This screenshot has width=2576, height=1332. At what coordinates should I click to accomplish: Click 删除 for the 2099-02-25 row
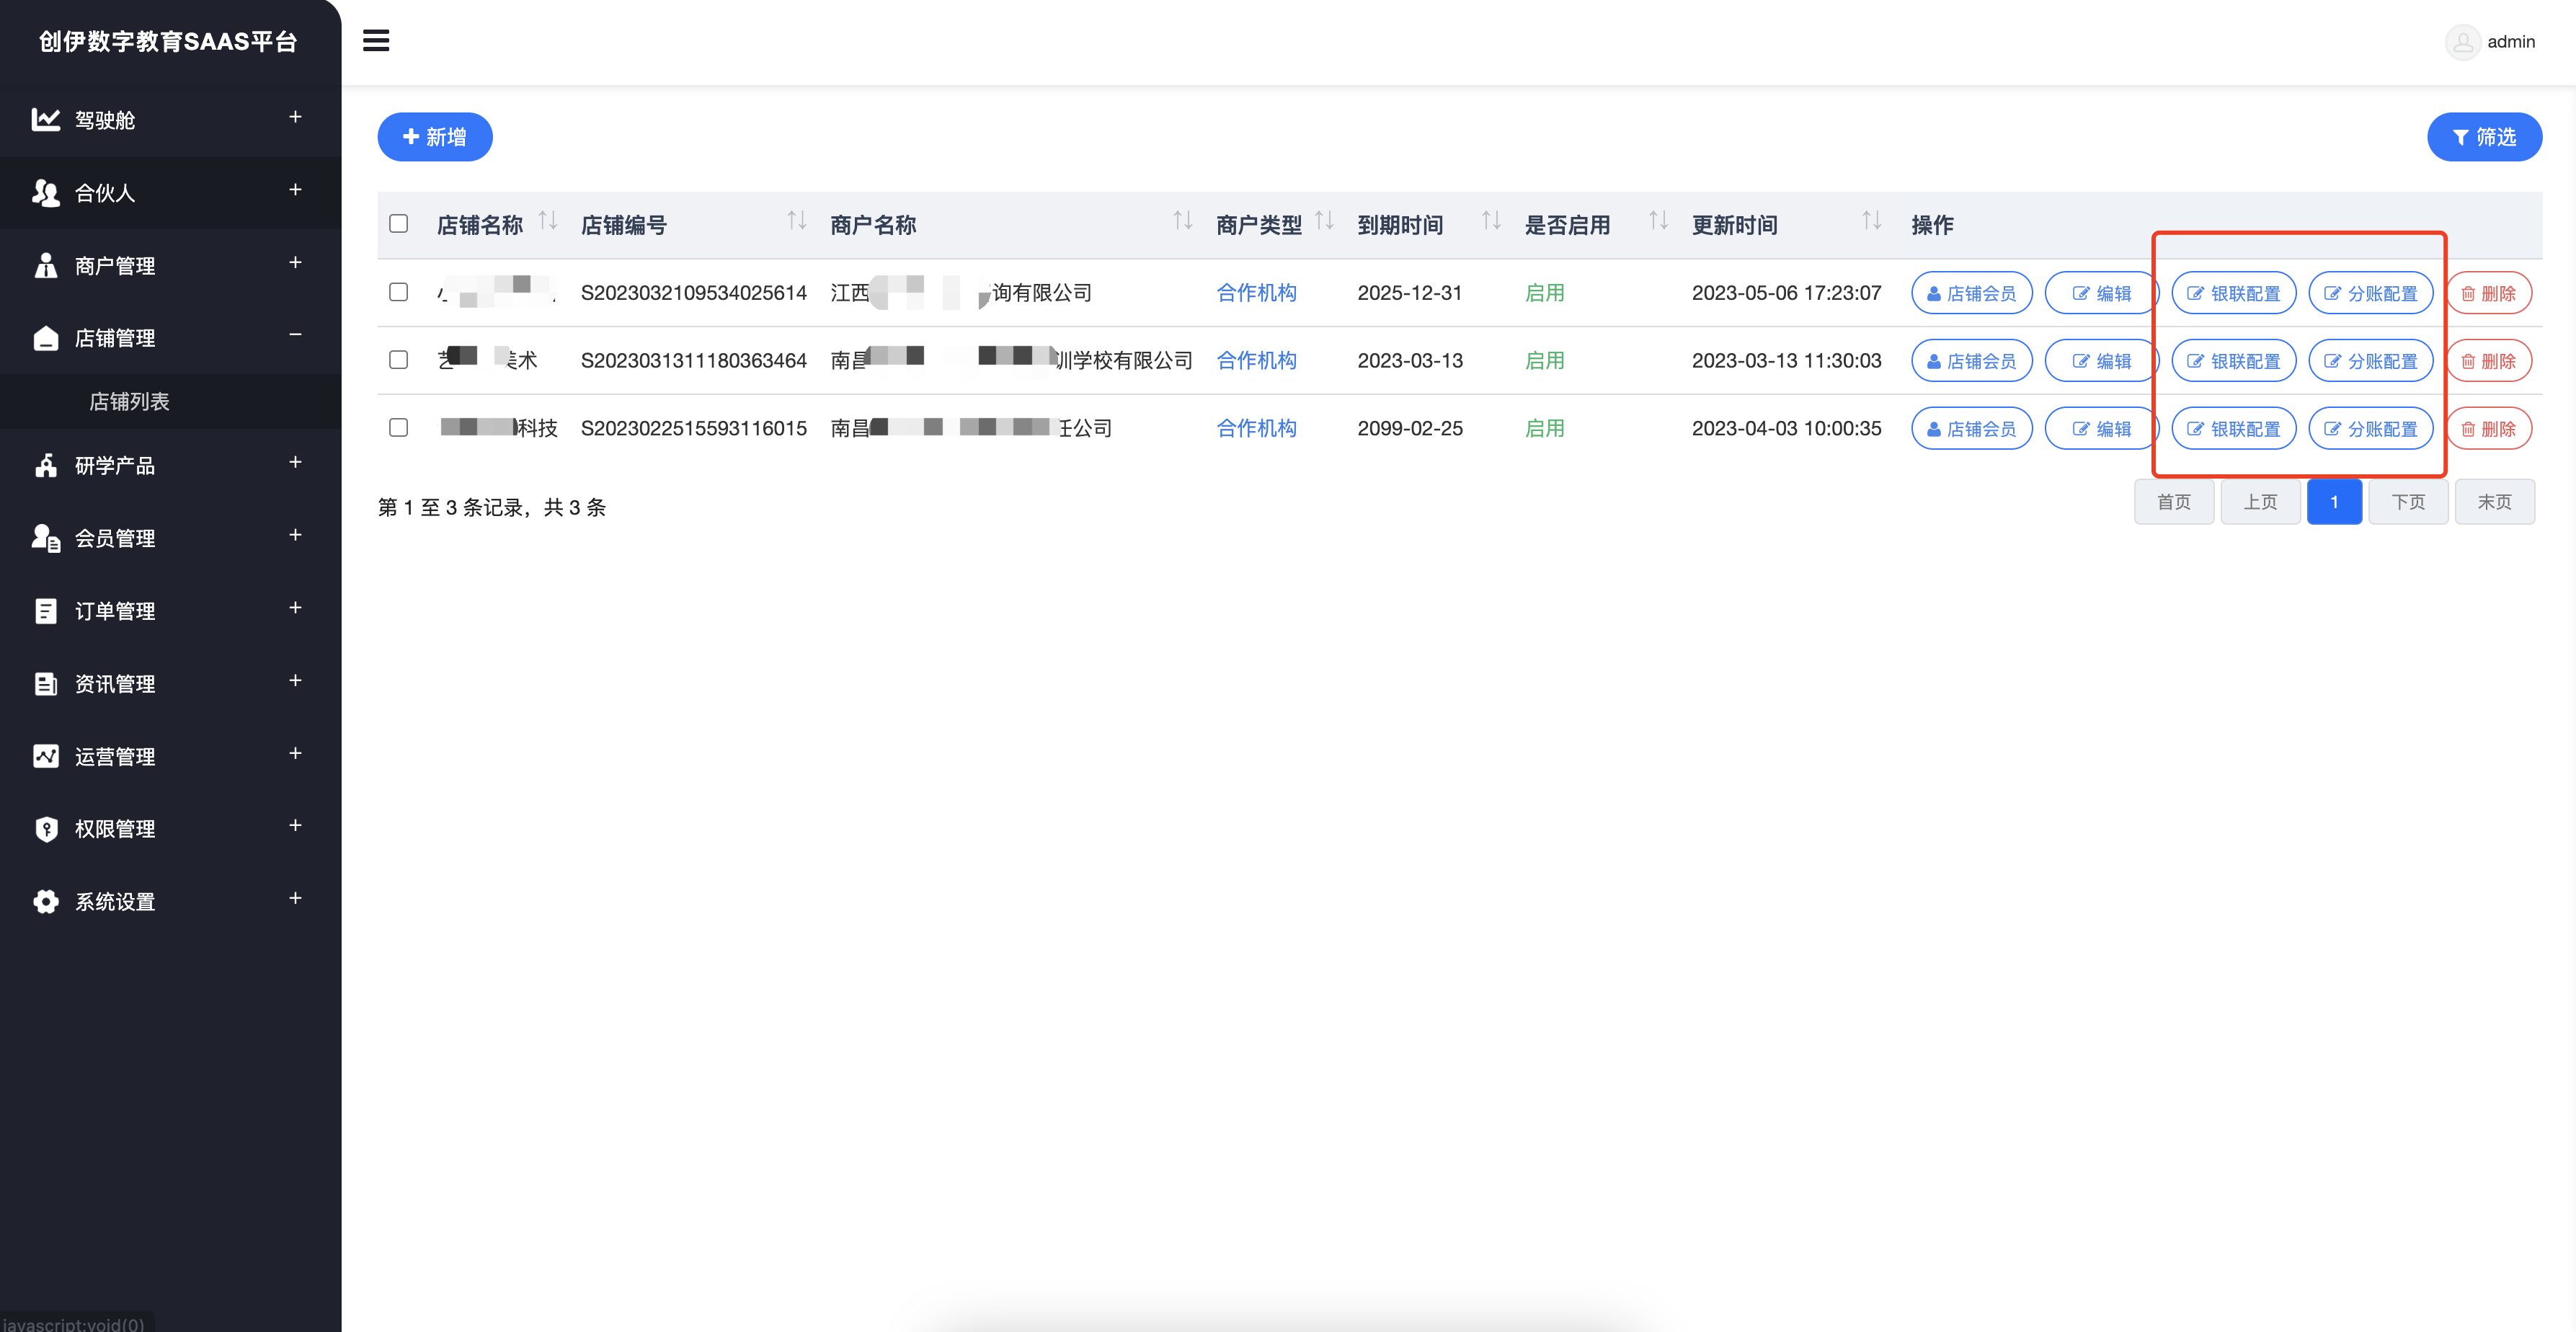[x=2488, y=429]
